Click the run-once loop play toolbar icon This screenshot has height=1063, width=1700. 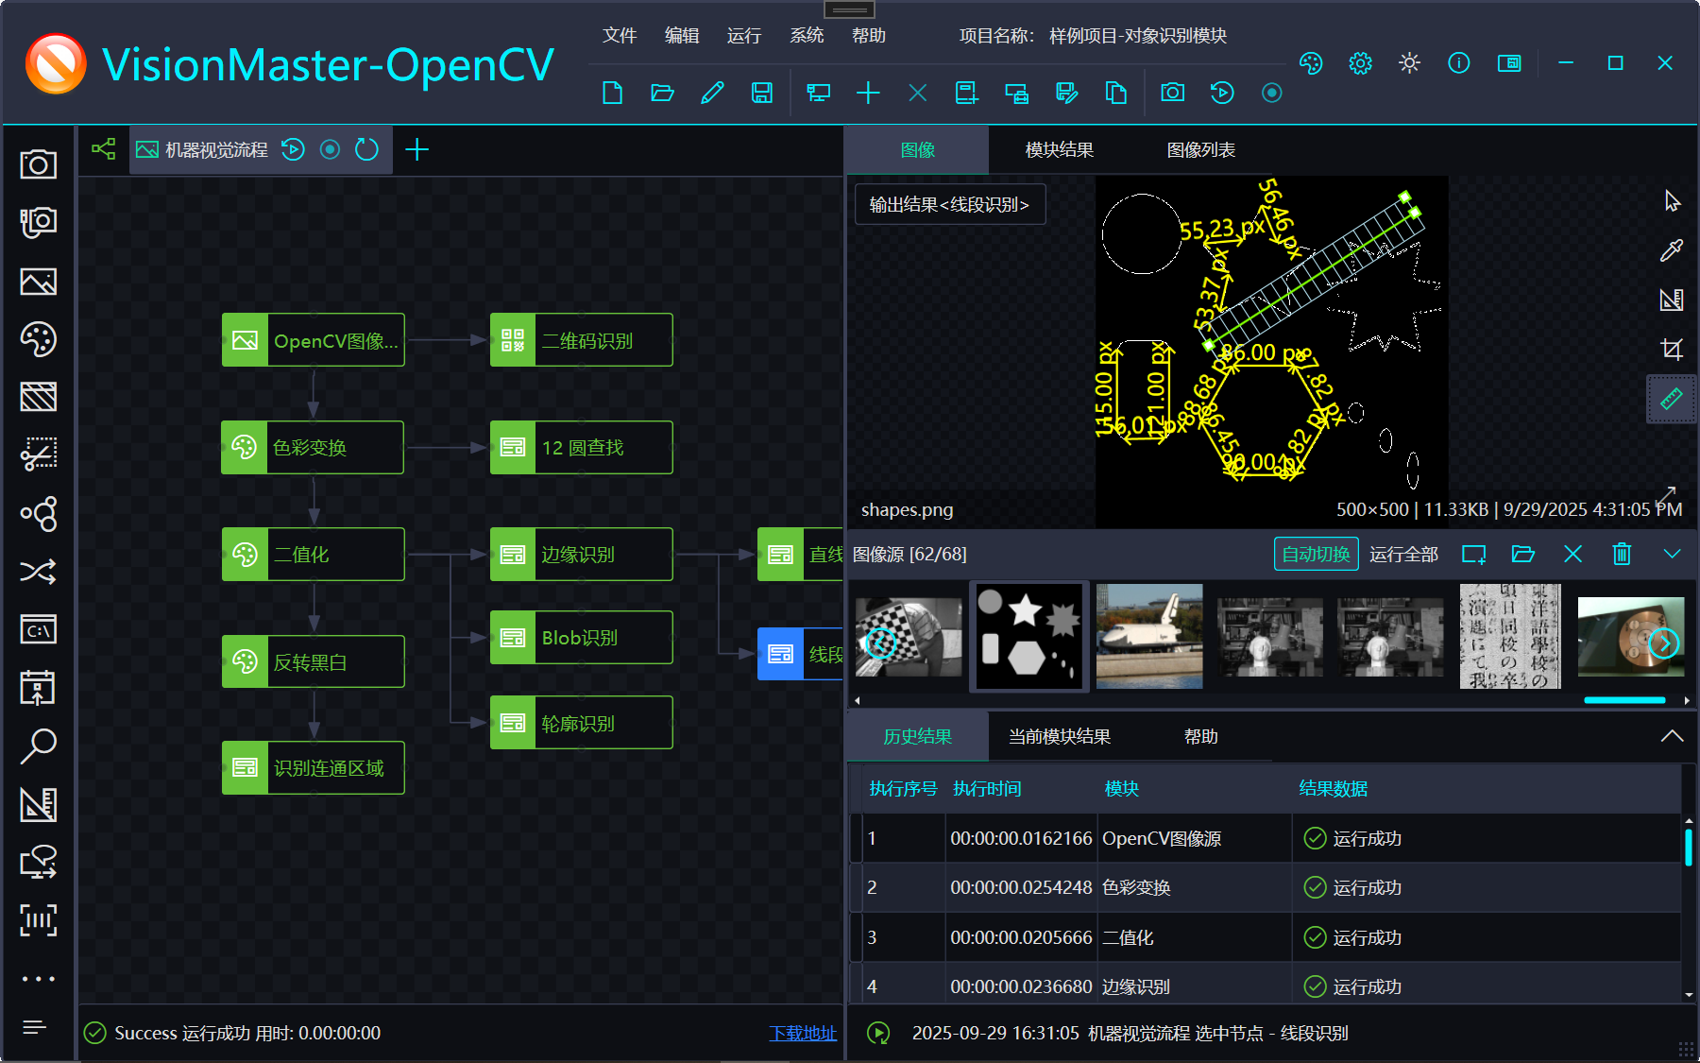(x=1222, y=93)
